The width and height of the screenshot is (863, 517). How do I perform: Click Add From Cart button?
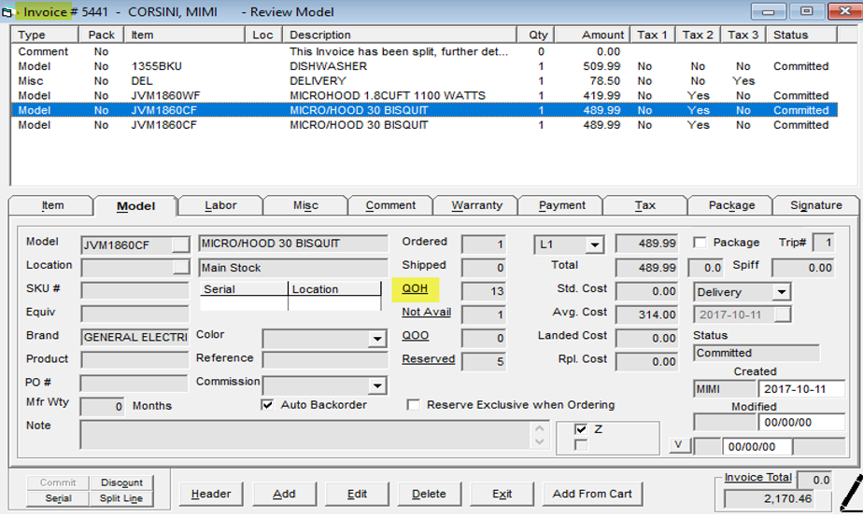(592, 494)
